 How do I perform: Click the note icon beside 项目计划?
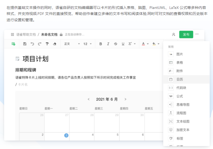17,59
